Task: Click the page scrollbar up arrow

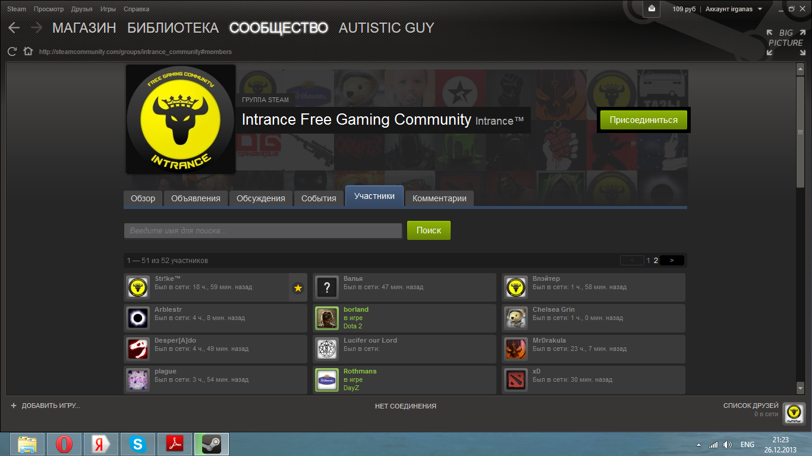Action: point(800,69)
